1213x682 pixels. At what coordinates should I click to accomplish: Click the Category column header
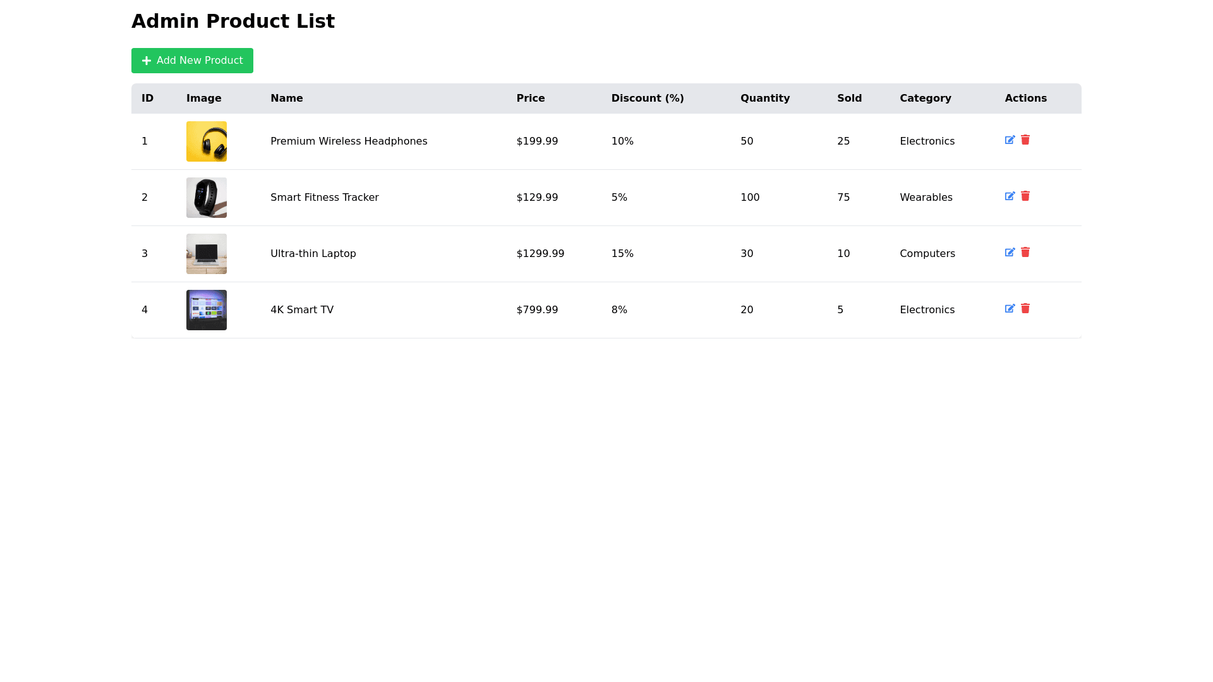click(926, 99)
